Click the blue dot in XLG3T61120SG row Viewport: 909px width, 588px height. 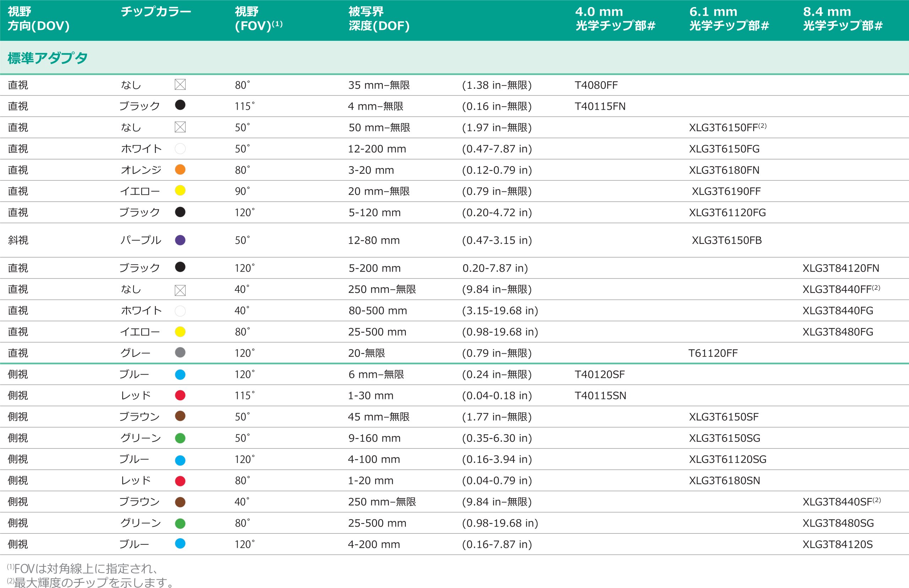point(180,460)
